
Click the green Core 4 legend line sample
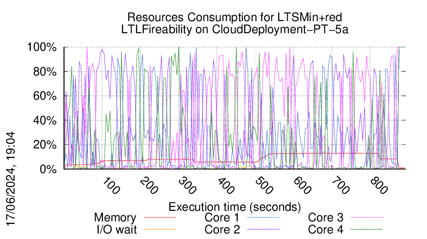367,229
